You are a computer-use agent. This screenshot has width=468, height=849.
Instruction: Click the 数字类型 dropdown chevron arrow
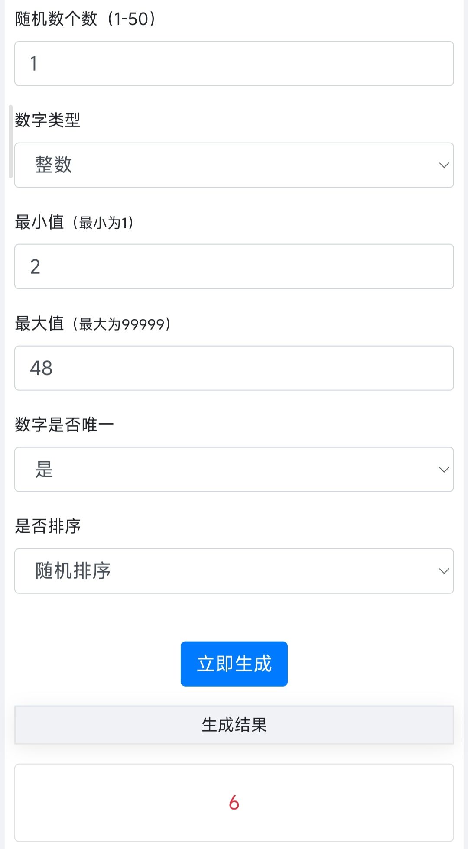click(444, 165)
